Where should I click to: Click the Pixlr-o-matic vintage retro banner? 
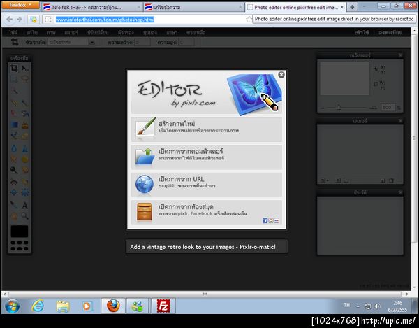(x=207, y=246)
